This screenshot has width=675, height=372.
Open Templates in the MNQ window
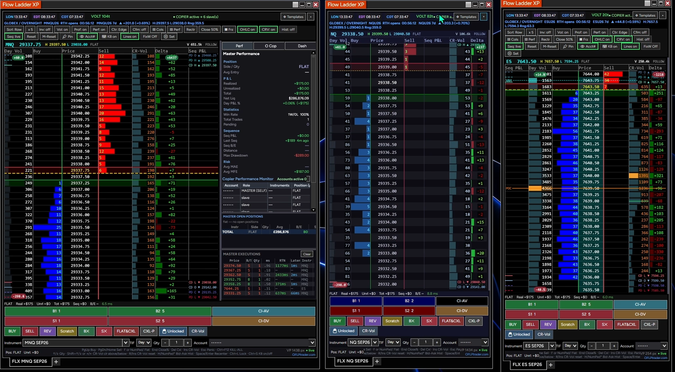click(293, 17)
